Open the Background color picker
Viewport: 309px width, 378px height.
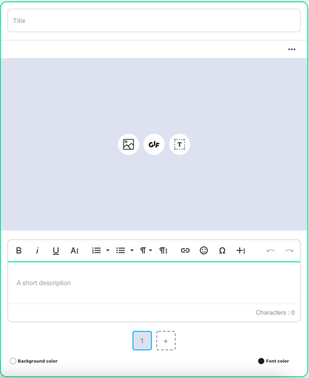(x=13, y=361)
